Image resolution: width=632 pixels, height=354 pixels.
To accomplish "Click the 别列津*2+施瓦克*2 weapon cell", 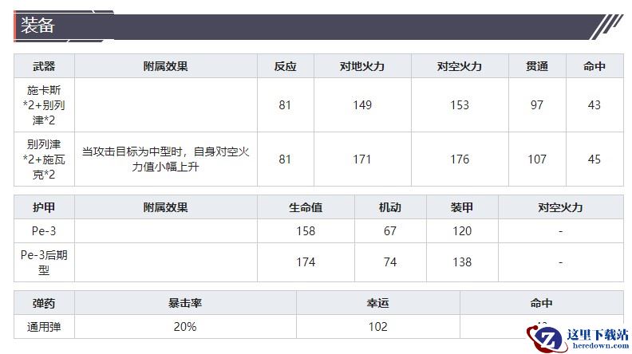I will (44, 159).
